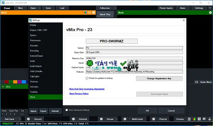The image size is (213, 126).
Task: Select the 1 Blank input row
Action: point(15,87)
